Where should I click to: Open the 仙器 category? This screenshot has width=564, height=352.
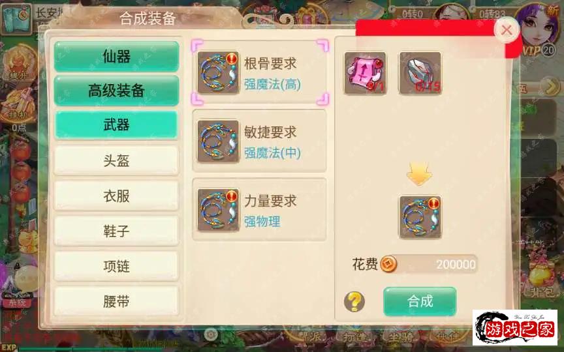(x=116, y=57)
